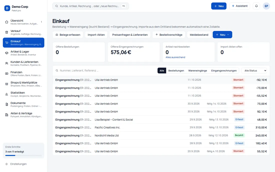Open the Offene Bestellungen card
275x172 pixels.
point(79,52)
